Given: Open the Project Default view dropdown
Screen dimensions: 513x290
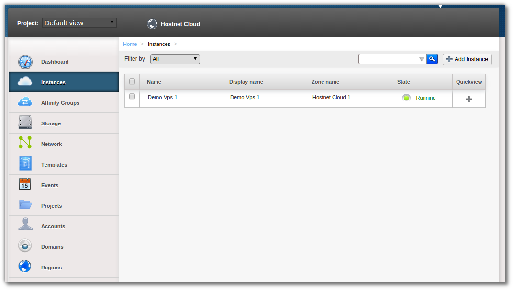Looking at the screenshot, I should click(x=79, y=23).
